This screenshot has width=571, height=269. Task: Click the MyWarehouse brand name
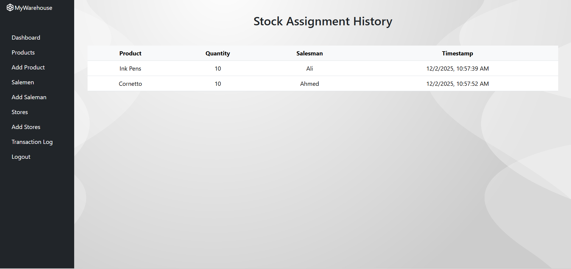(33, 8)
